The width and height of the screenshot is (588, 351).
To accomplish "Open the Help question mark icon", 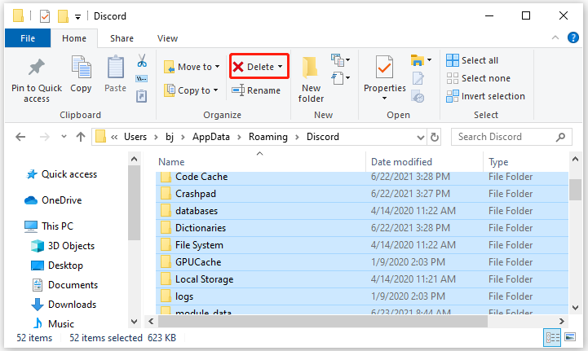I will pyautogui.click(x=573, y=37).
